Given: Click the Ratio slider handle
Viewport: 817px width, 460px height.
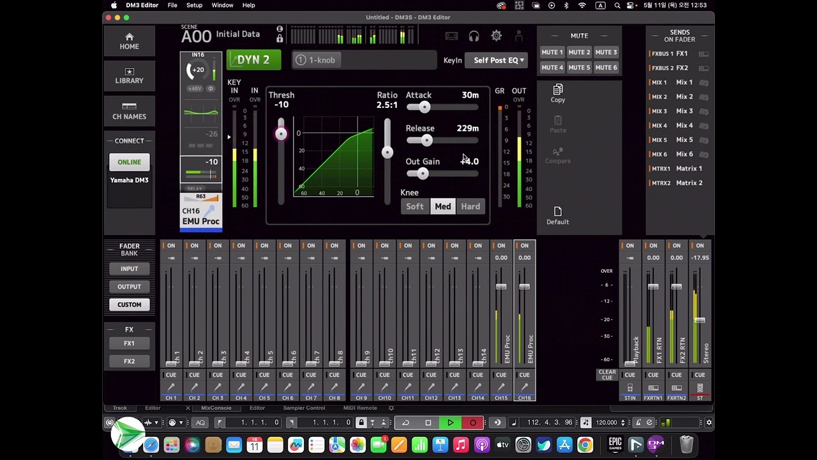Looking at the screenshot, I should [387, 152].
